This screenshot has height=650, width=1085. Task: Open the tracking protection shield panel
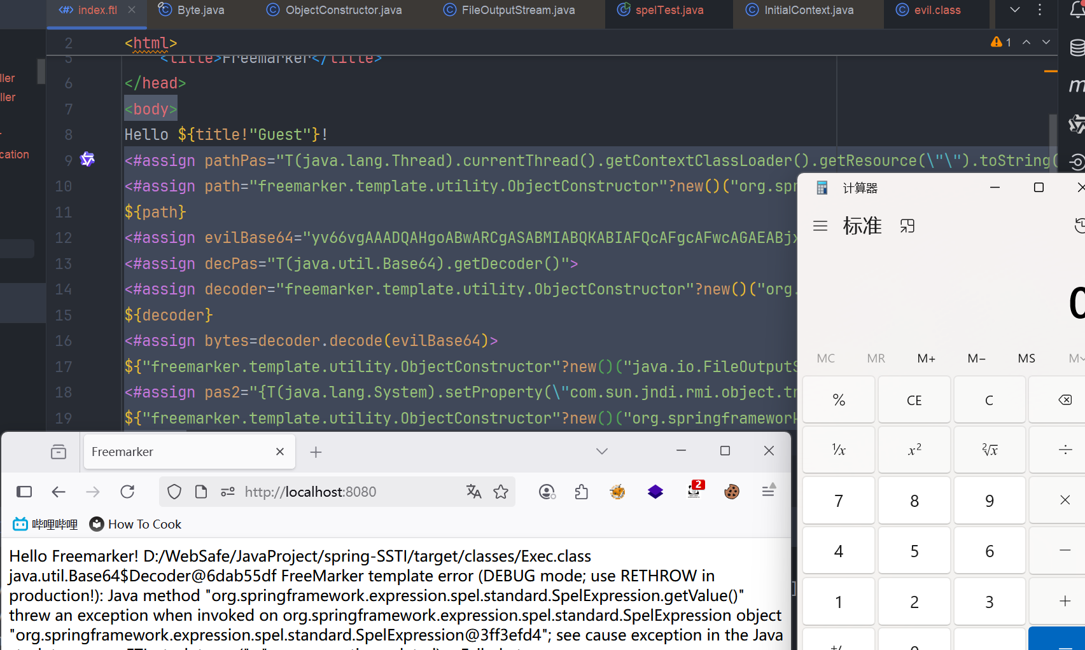[x=174, y=492]
